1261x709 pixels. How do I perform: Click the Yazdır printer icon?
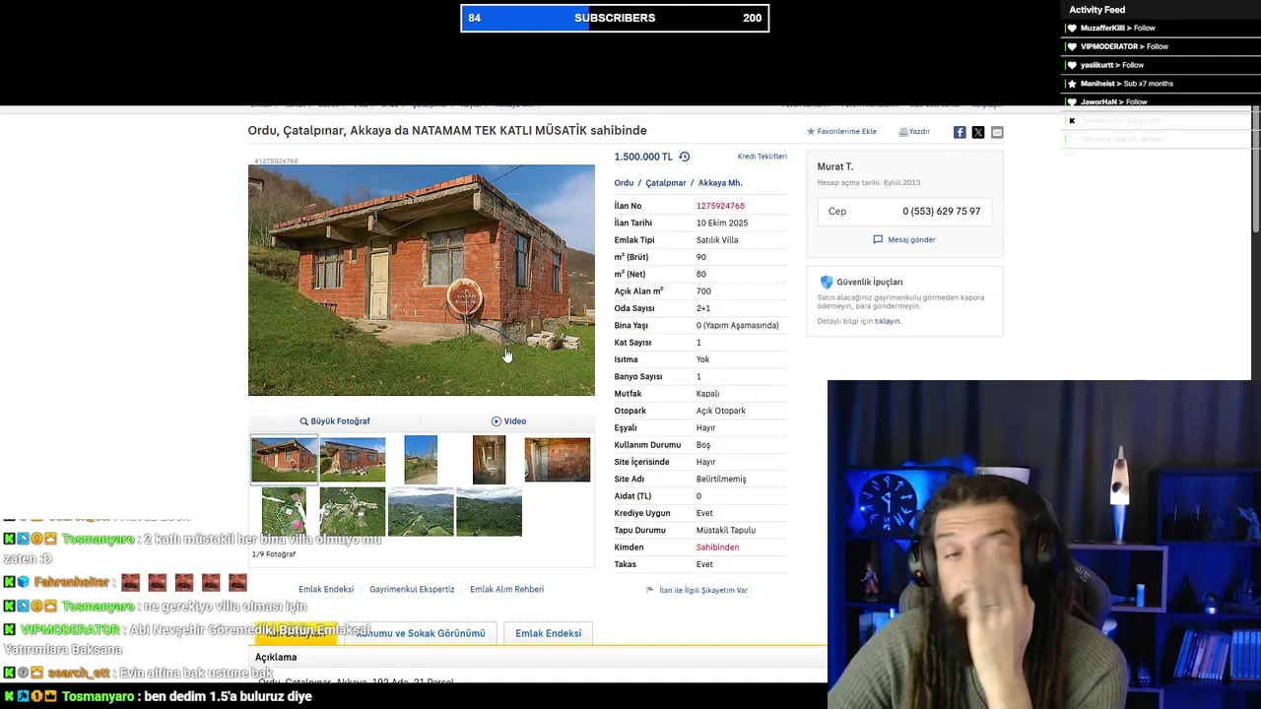click(903, 131)
